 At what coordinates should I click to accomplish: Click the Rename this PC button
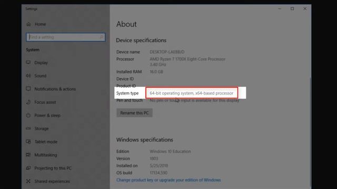click(135, 113)
